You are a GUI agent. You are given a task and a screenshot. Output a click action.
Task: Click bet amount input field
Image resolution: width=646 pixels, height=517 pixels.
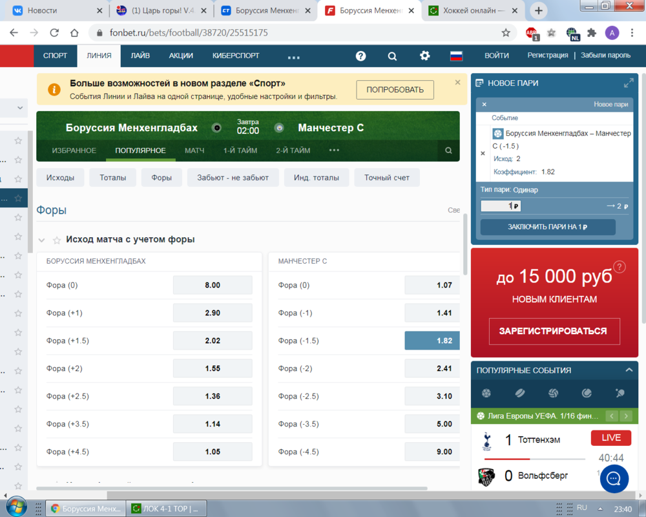pyautogui.click(x=501, y=206)
